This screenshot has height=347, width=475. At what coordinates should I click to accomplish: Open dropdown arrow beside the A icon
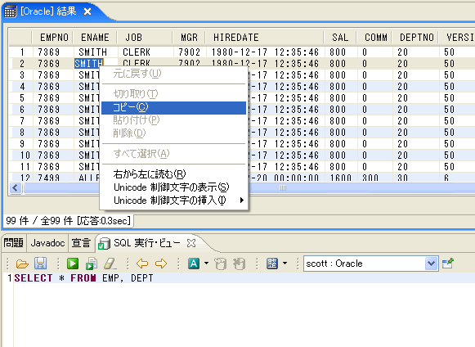[206, 264]
